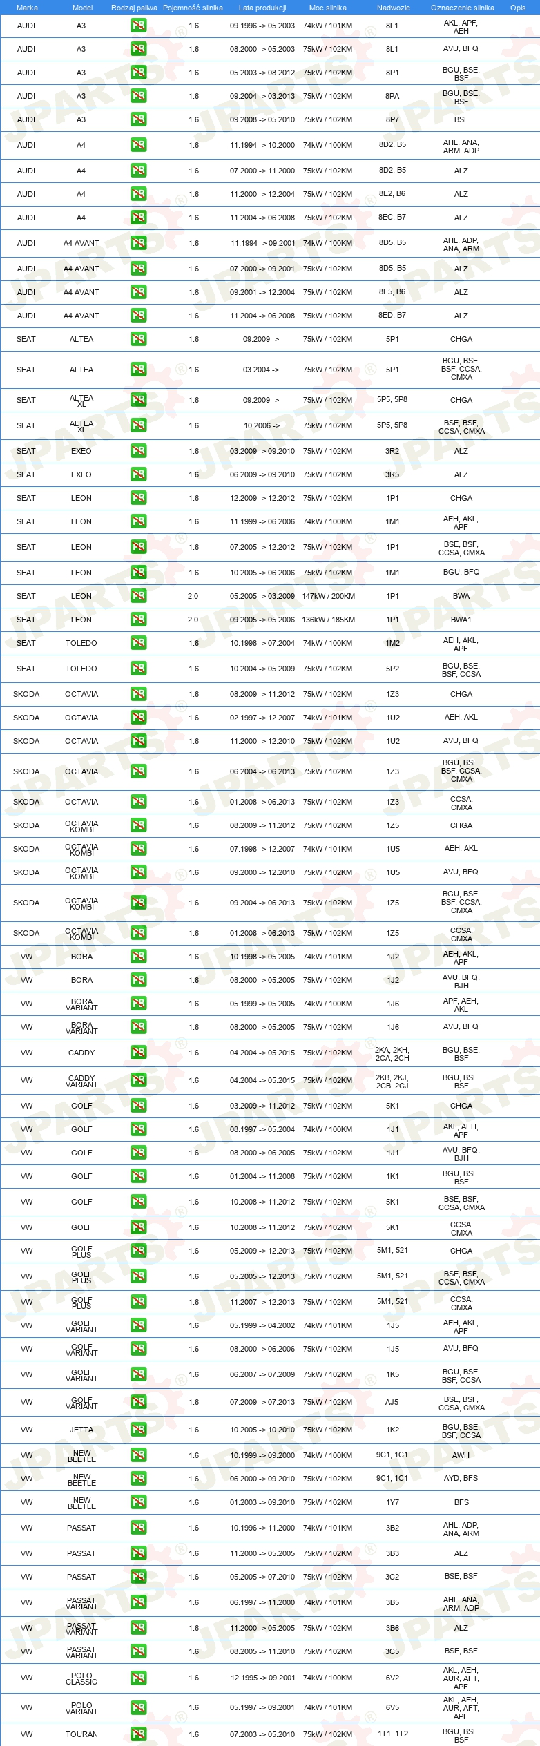Image resolution: width=540 pixels, height=1746 pixels.
Task: Click the 'POLO CLASSIC' model cell
Action: pyautogui.click(x=81, y=1678)
